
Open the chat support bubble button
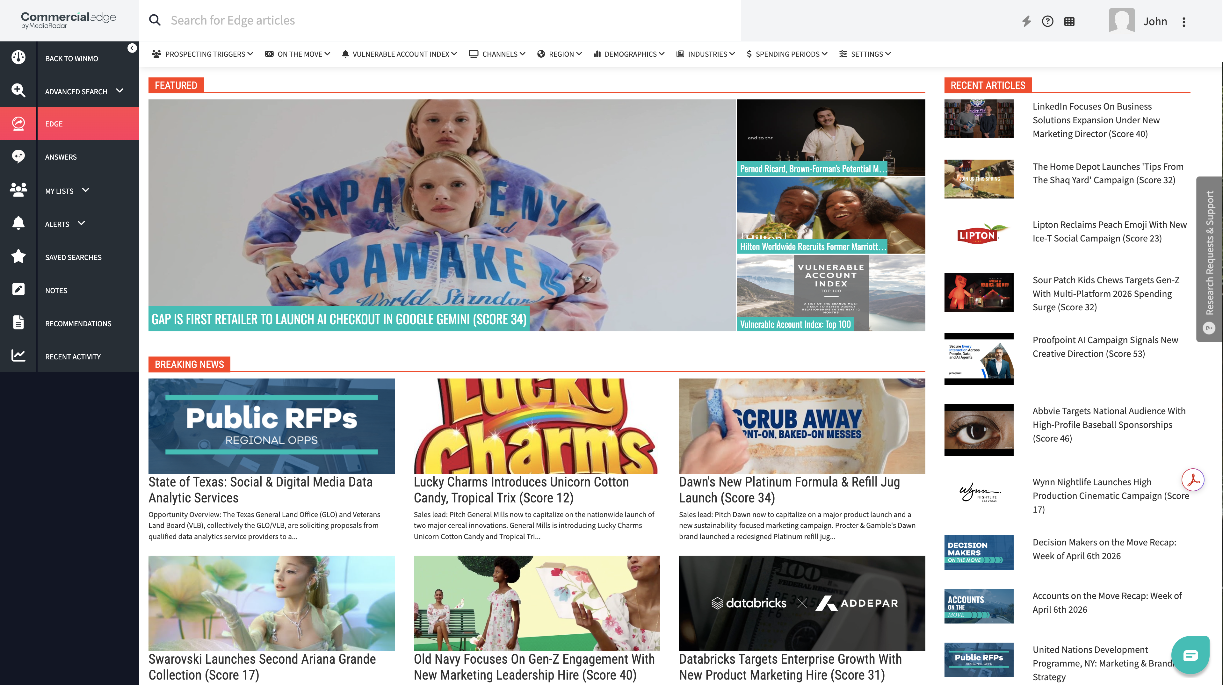coord(1190,655)
